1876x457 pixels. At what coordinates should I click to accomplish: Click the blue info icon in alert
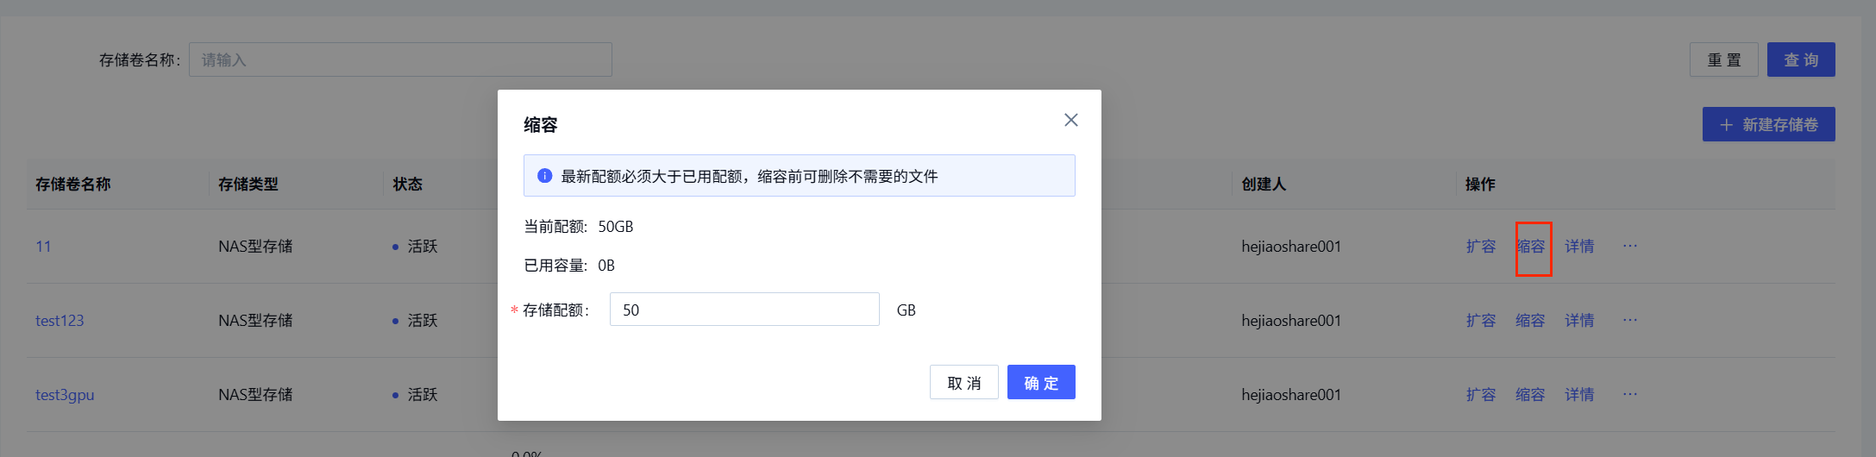coord(544,176)
